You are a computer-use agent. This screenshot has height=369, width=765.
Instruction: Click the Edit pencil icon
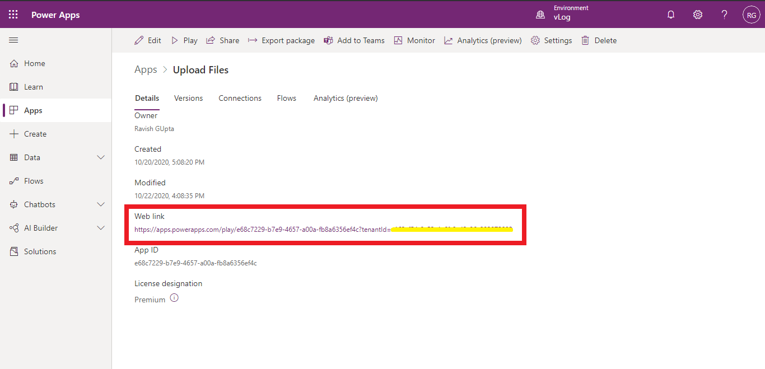point(139,40)
